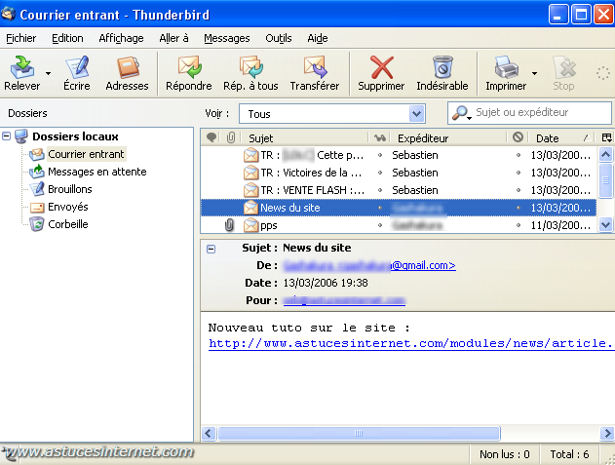Screen dimensions: 615x465
Task: Toggle read status of pps message
Action: click(x=380, y=225)
